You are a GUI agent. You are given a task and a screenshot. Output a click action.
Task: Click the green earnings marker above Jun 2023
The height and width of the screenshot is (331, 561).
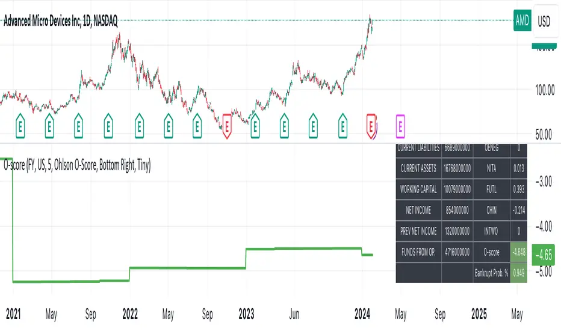pyautogui.click(x=284, y=126)
